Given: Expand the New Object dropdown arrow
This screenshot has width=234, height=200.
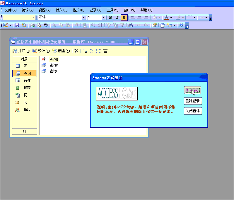Looking at the screenshot, I should click(x=174, y=25).
